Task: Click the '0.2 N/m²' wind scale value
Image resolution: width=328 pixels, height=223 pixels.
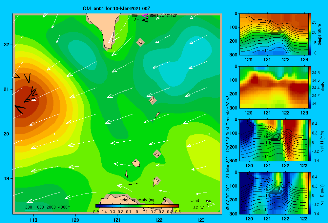Action: tap(200, 207)
